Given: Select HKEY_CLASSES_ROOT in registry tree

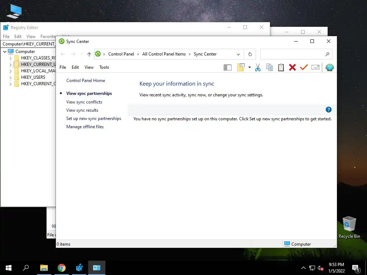Looking at the screenshot, I should tap(38, 58).
